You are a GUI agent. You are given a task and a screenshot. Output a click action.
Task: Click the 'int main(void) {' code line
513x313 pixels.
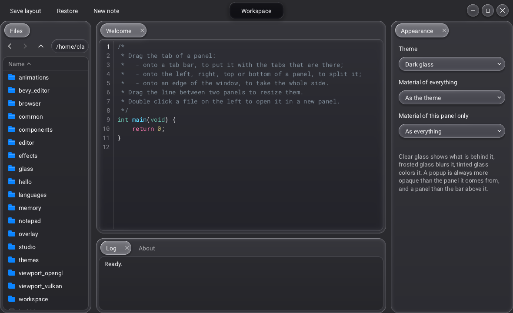[147, 120]
